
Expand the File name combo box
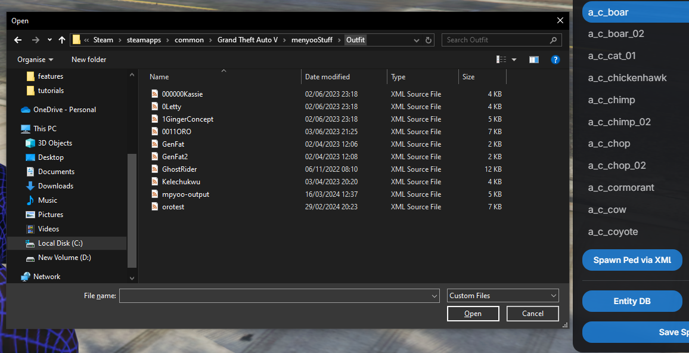point(434,295)
